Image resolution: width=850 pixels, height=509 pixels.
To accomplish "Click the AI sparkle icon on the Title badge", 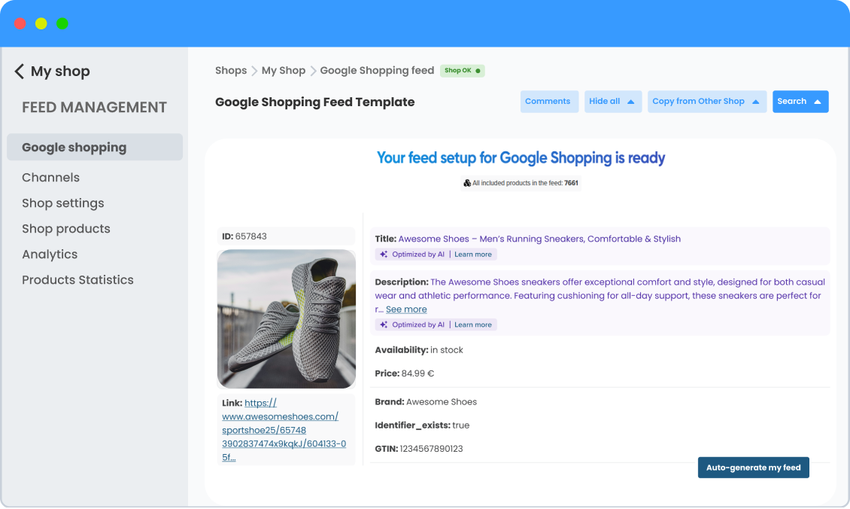I will tap(384, 254).
